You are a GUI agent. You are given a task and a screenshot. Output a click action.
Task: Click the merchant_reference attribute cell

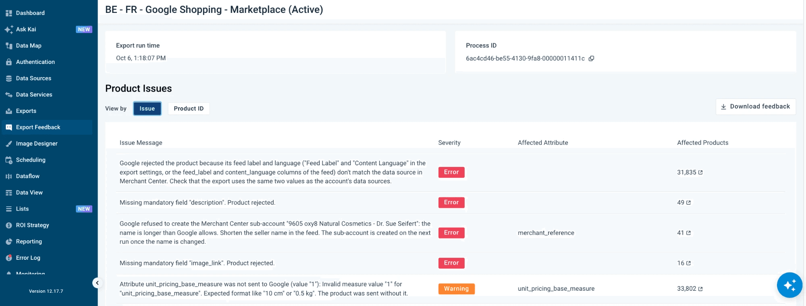coord(546,233)
